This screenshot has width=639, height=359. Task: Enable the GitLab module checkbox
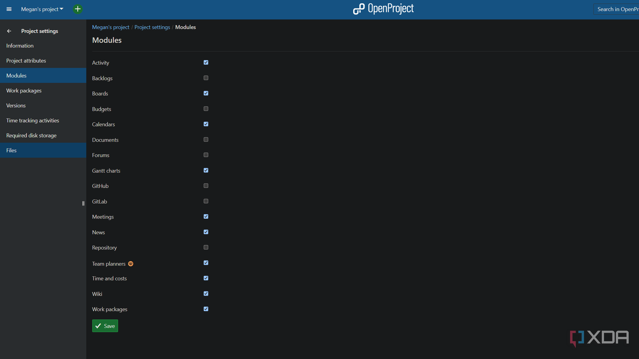pyautogui.click(x=206, y=201)
